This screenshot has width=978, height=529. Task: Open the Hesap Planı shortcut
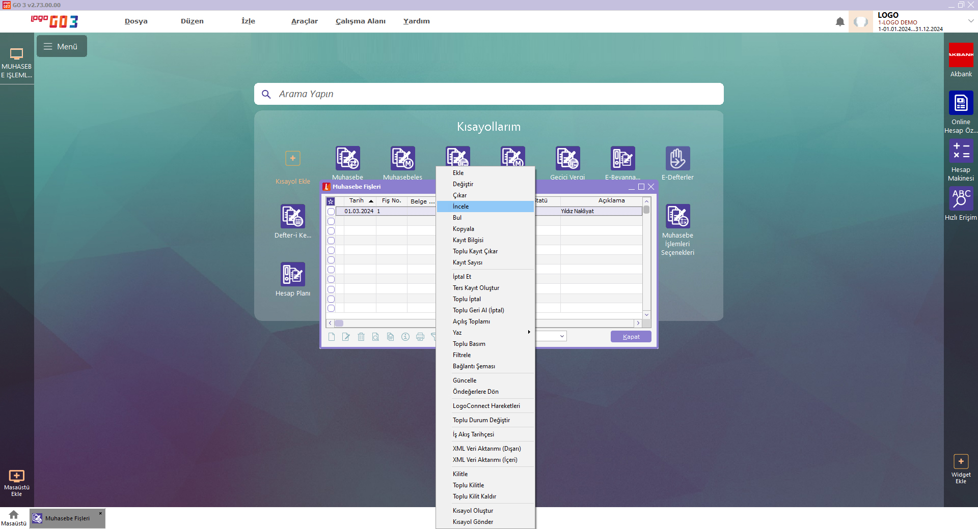click(292, 275)
